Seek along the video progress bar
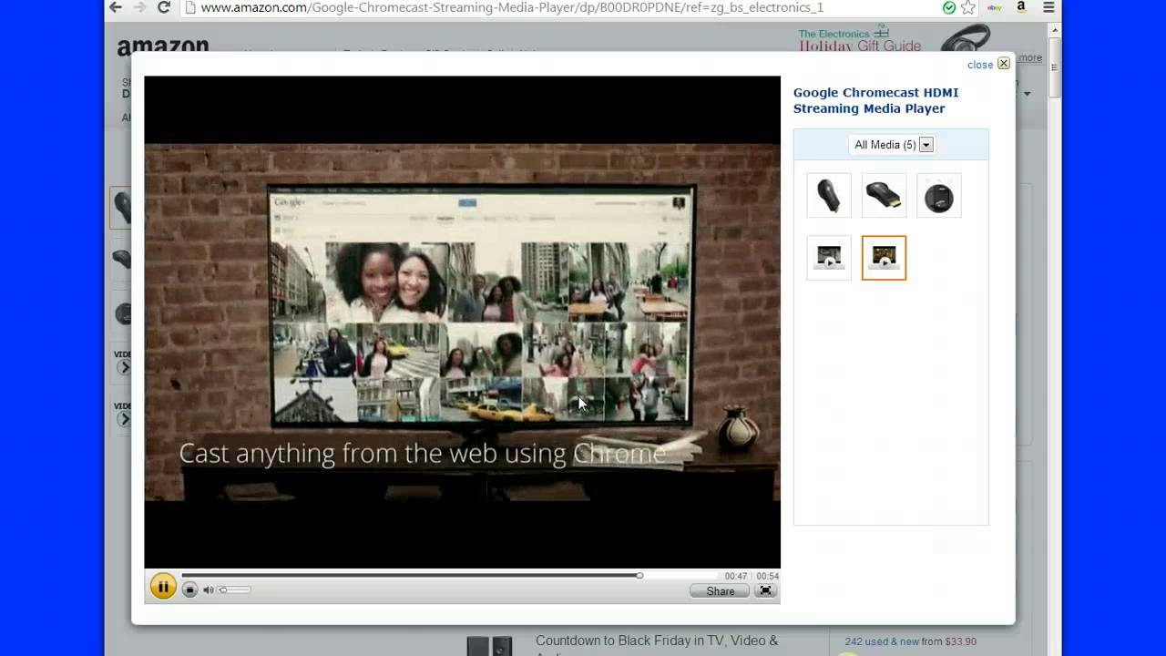This screenshot has height=656, width=1166. pyautogui.click(x=449, y=576)
